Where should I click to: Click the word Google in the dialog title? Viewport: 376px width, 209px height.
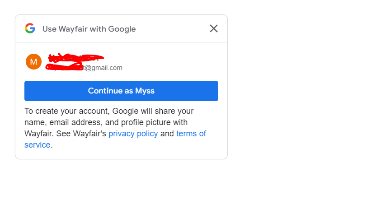click(122, 29)
